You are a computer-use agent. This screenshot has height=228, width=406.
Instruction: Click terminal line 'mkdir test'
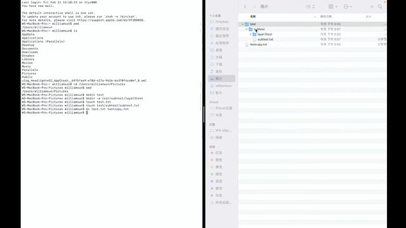click(x=95, y=95)
